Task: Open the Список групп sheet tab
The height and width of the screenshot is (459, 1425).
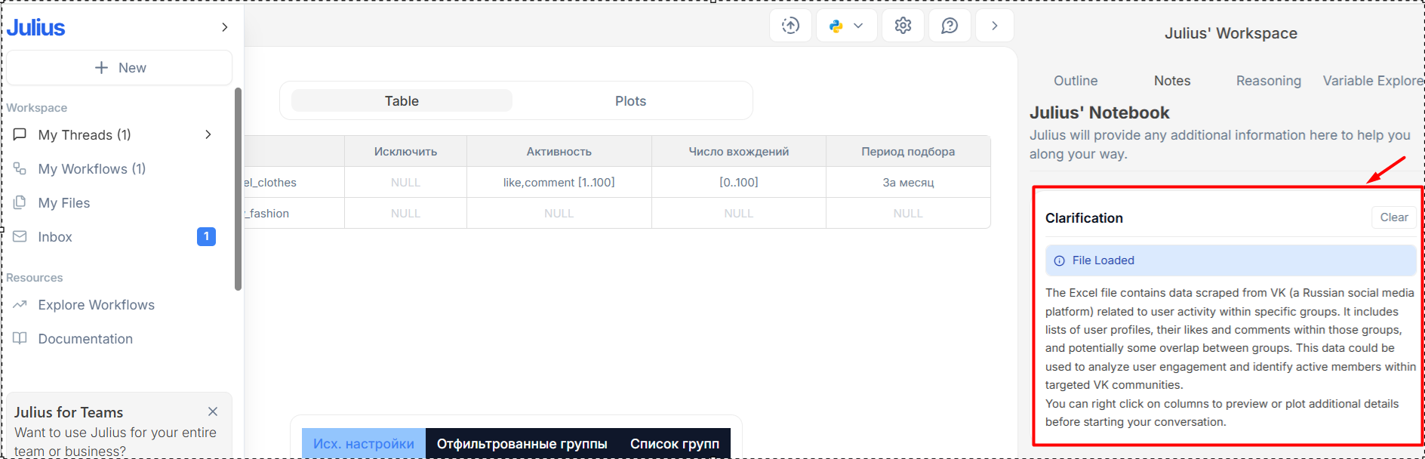Action: (675, 444)
